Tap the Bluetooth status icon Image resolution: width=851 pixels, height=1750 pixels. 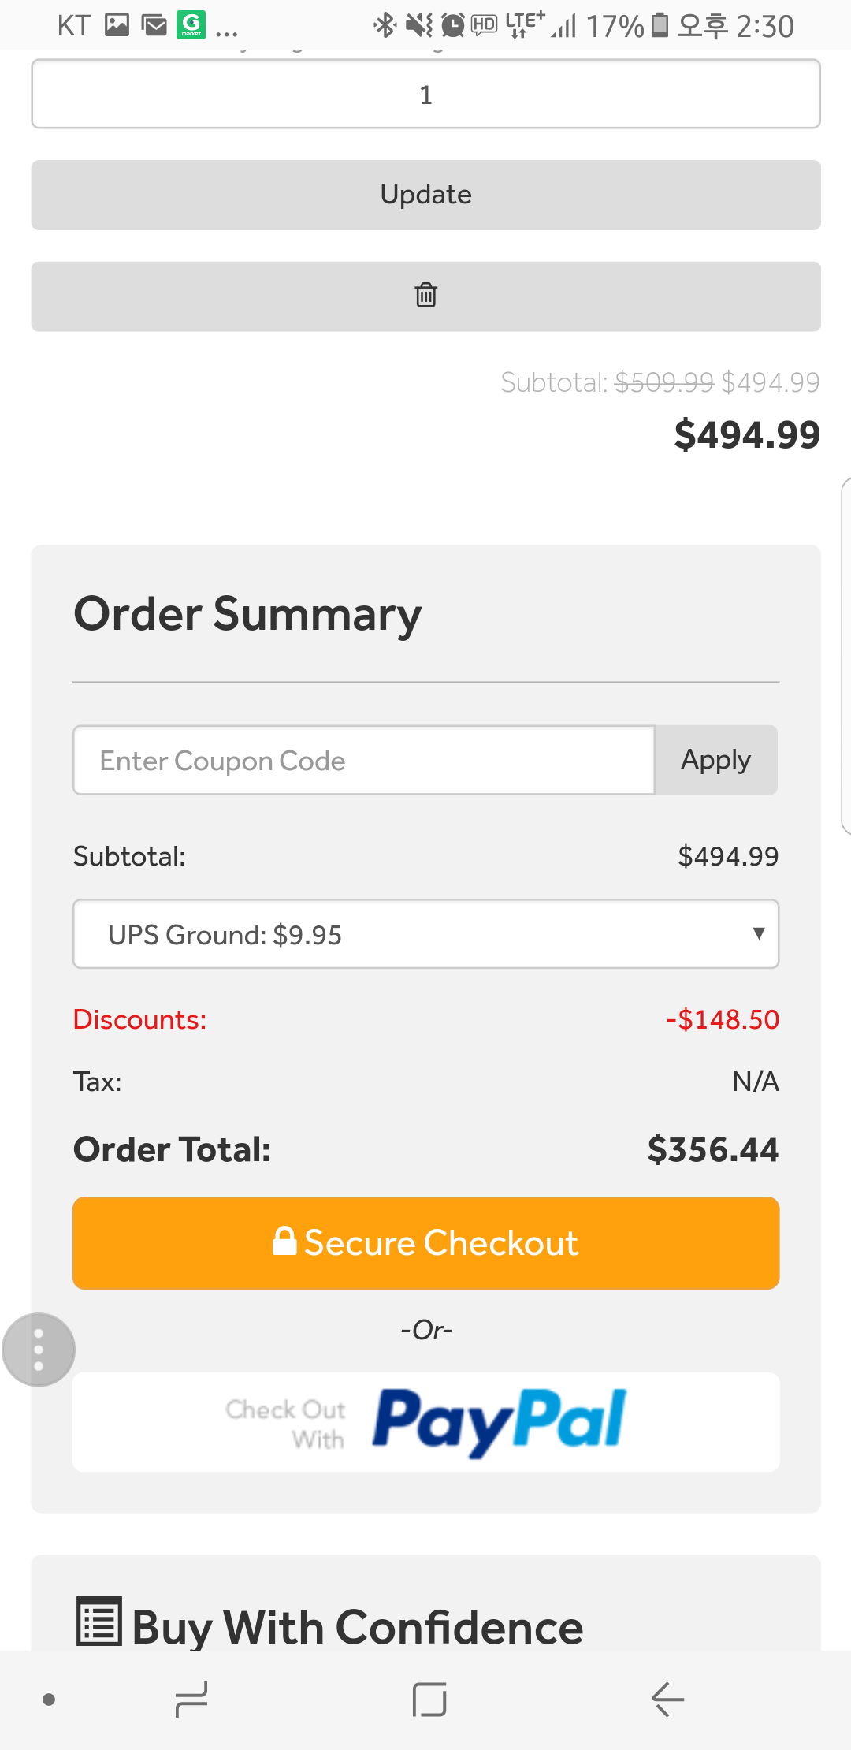385,26
